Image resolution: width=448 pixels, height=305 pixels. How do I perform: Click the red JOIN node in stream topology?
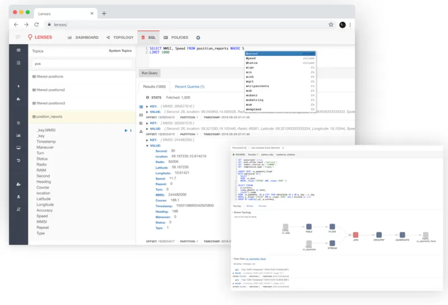tap(356, 235)
